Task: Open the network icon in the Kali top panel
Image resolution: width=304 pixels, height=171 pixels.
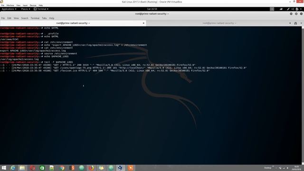Action: (x=281, y=9)
